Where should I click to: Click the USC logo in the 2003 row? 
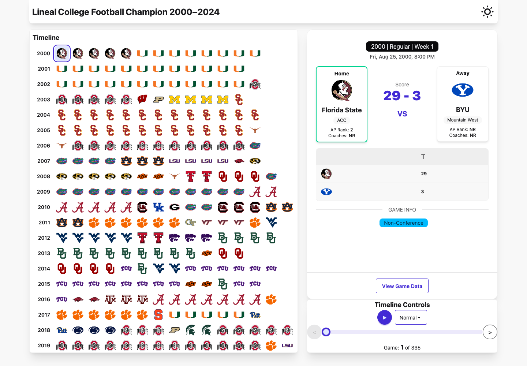[x=239, y=100]
